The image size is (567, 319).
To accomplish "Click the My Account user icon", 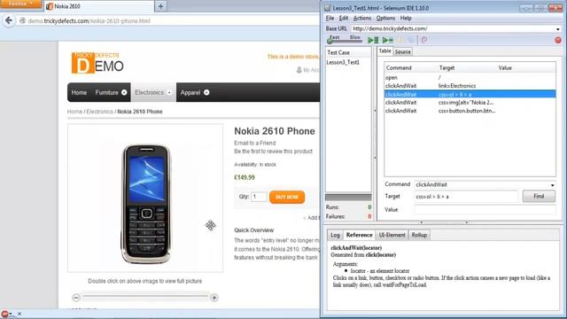I will (299, 70).
